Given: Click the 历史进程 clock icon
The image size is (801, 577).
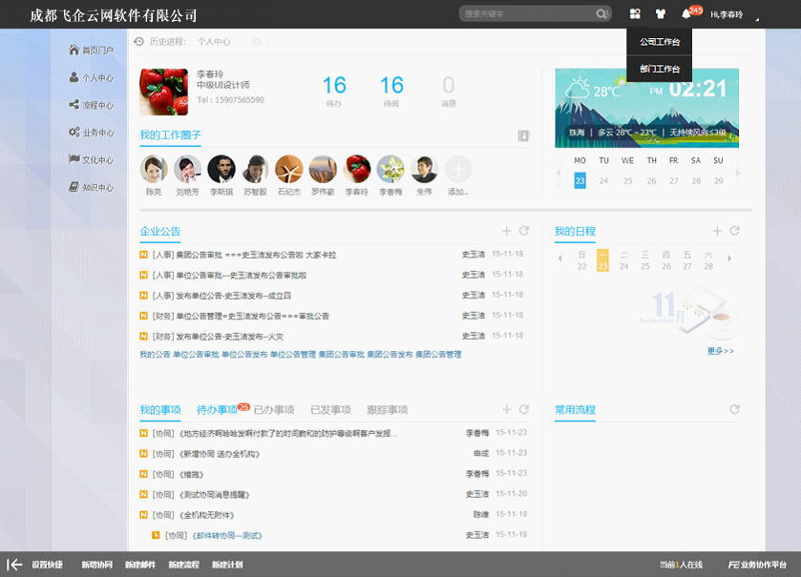Looking at the screenshot, I should [138, 41].
